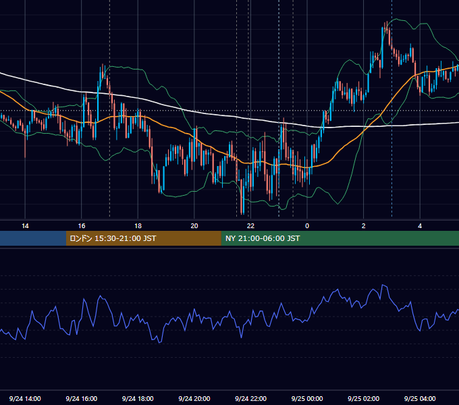Click the blue session bar before London
The width and height of the screenshot is (459, 405).
(x=33, y=238)
